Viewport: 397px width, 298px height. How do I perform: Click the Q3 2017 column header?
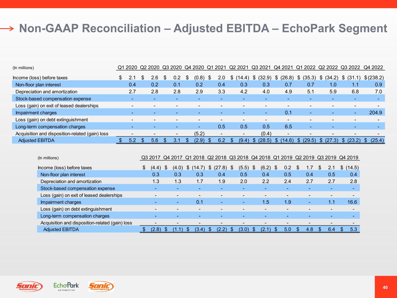[x=151, y=157]
